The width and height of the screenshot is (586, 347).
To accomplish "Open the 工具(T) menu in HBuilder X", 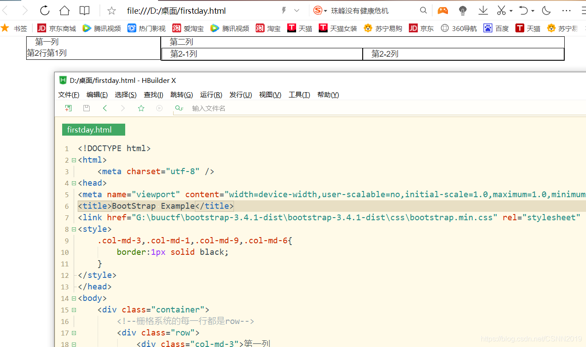I will (299, 94).
